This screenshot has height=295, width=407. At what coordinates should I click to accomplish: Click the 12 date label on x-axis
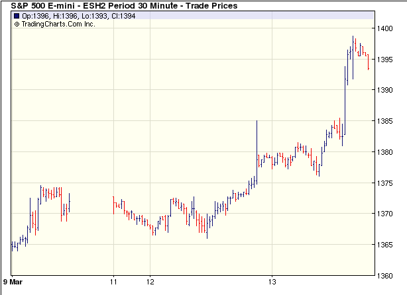150,280
